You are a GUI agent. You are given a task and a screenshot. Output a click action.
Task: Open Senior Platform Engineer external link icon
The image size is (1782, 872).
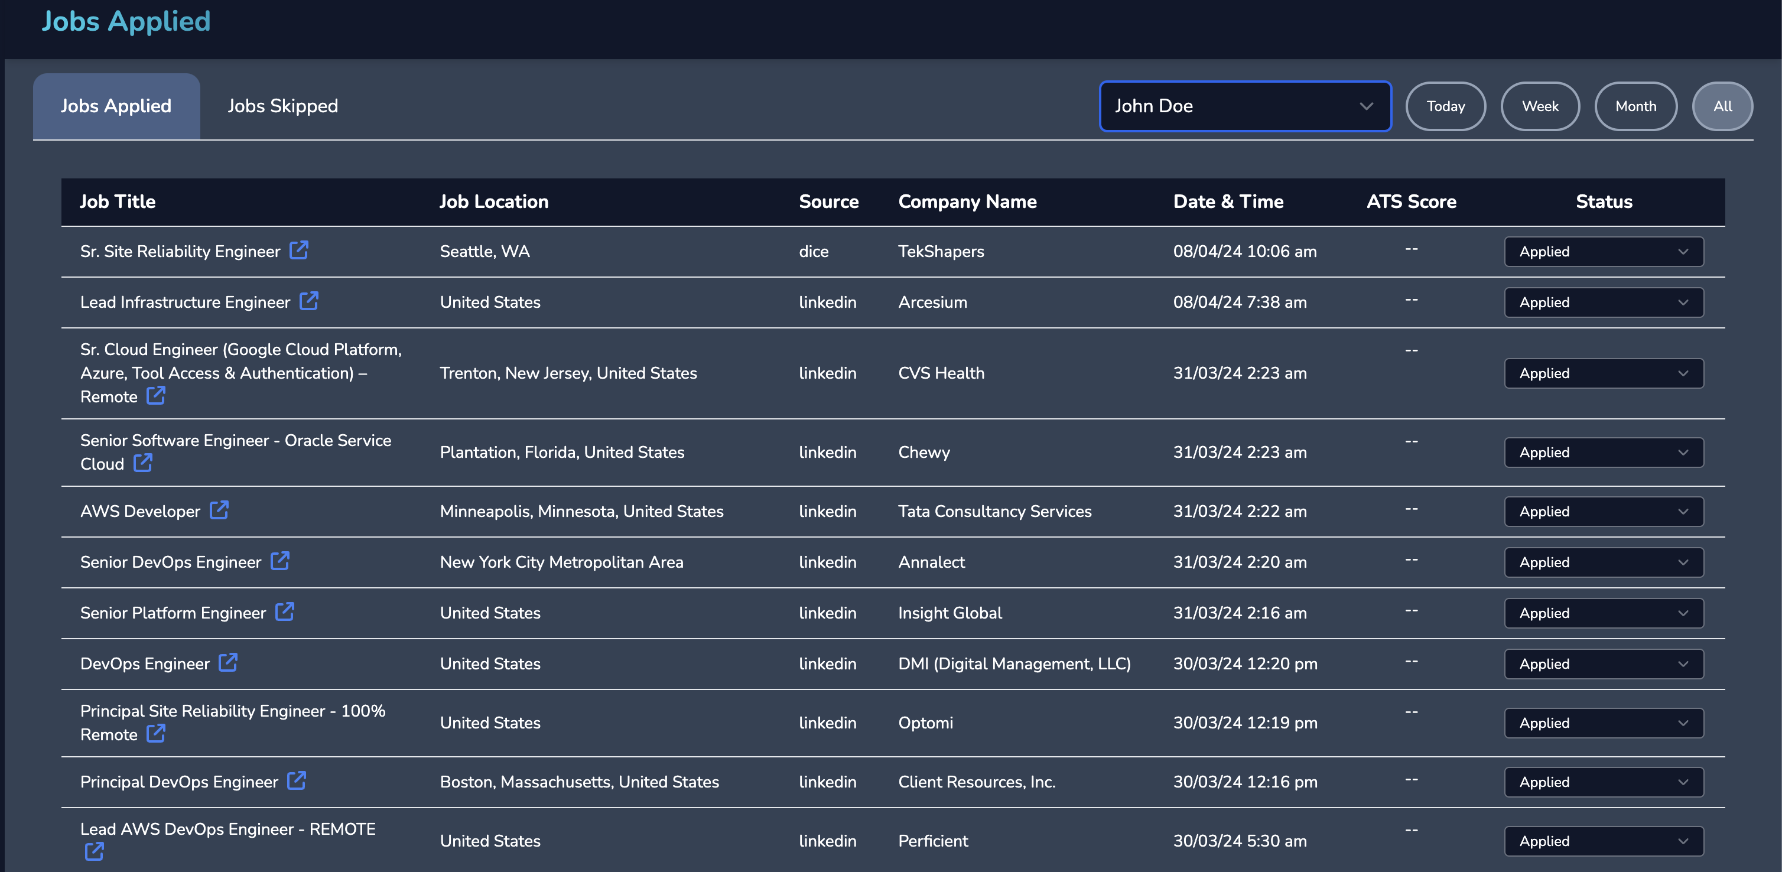[284, 611]
